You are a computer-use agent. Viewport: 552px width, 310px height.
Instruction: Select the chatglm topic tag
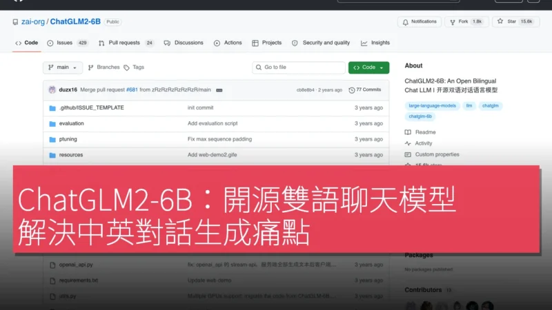coord(491,106)
